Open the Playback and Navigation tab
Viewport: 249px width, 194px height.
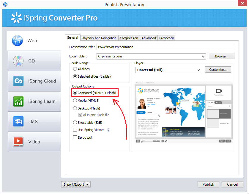[99, 38]
